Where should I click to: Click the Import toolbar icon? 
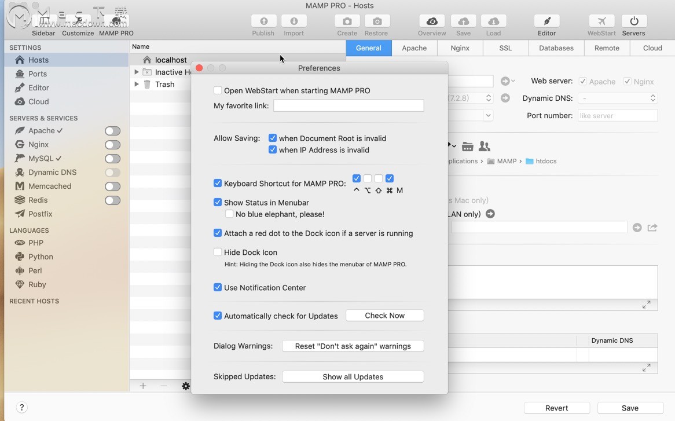(x=294, y=21)
